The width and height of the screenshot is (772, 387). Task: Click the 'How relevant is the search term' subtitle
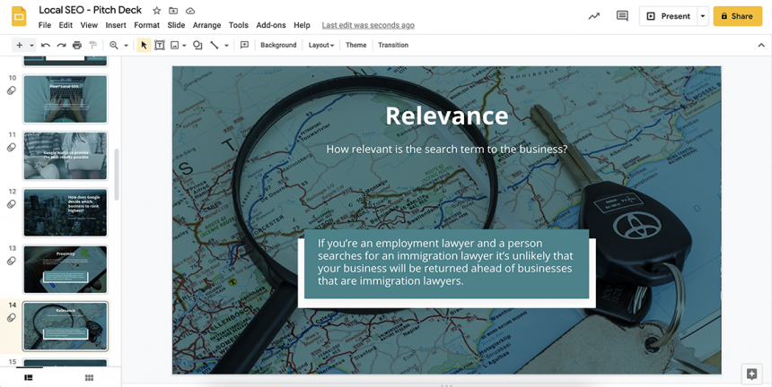click(x=446, y=149)
